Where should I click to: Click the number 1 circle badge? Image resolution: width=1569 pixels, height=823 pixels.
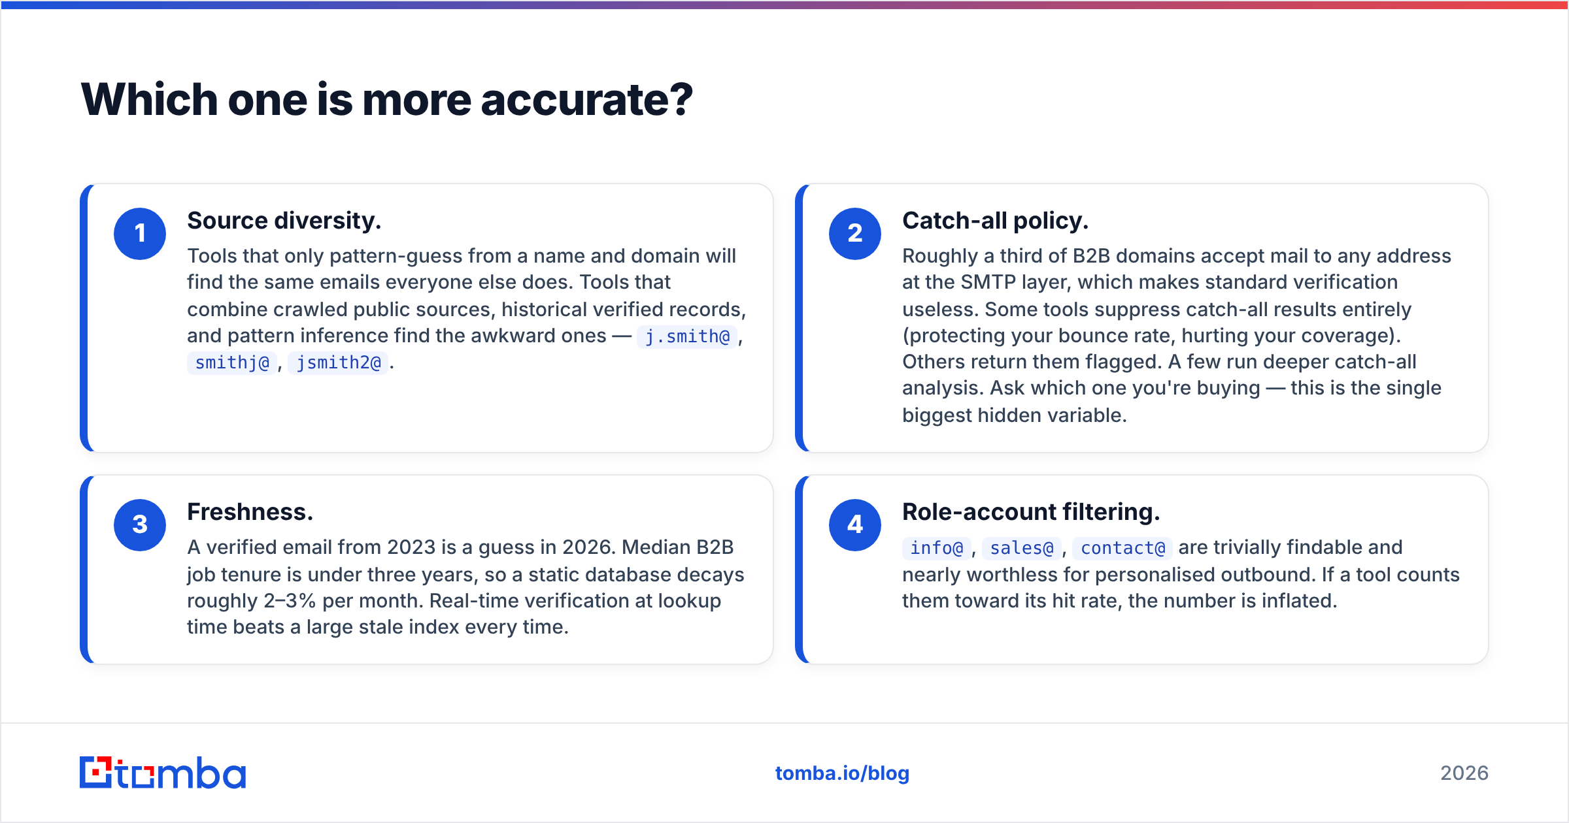pos(140,234)
